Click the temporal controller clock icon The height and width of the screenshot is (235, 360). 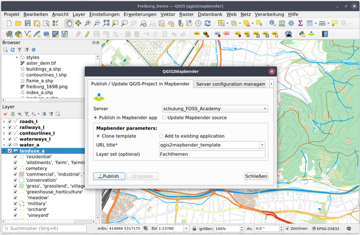click(198, 23)
